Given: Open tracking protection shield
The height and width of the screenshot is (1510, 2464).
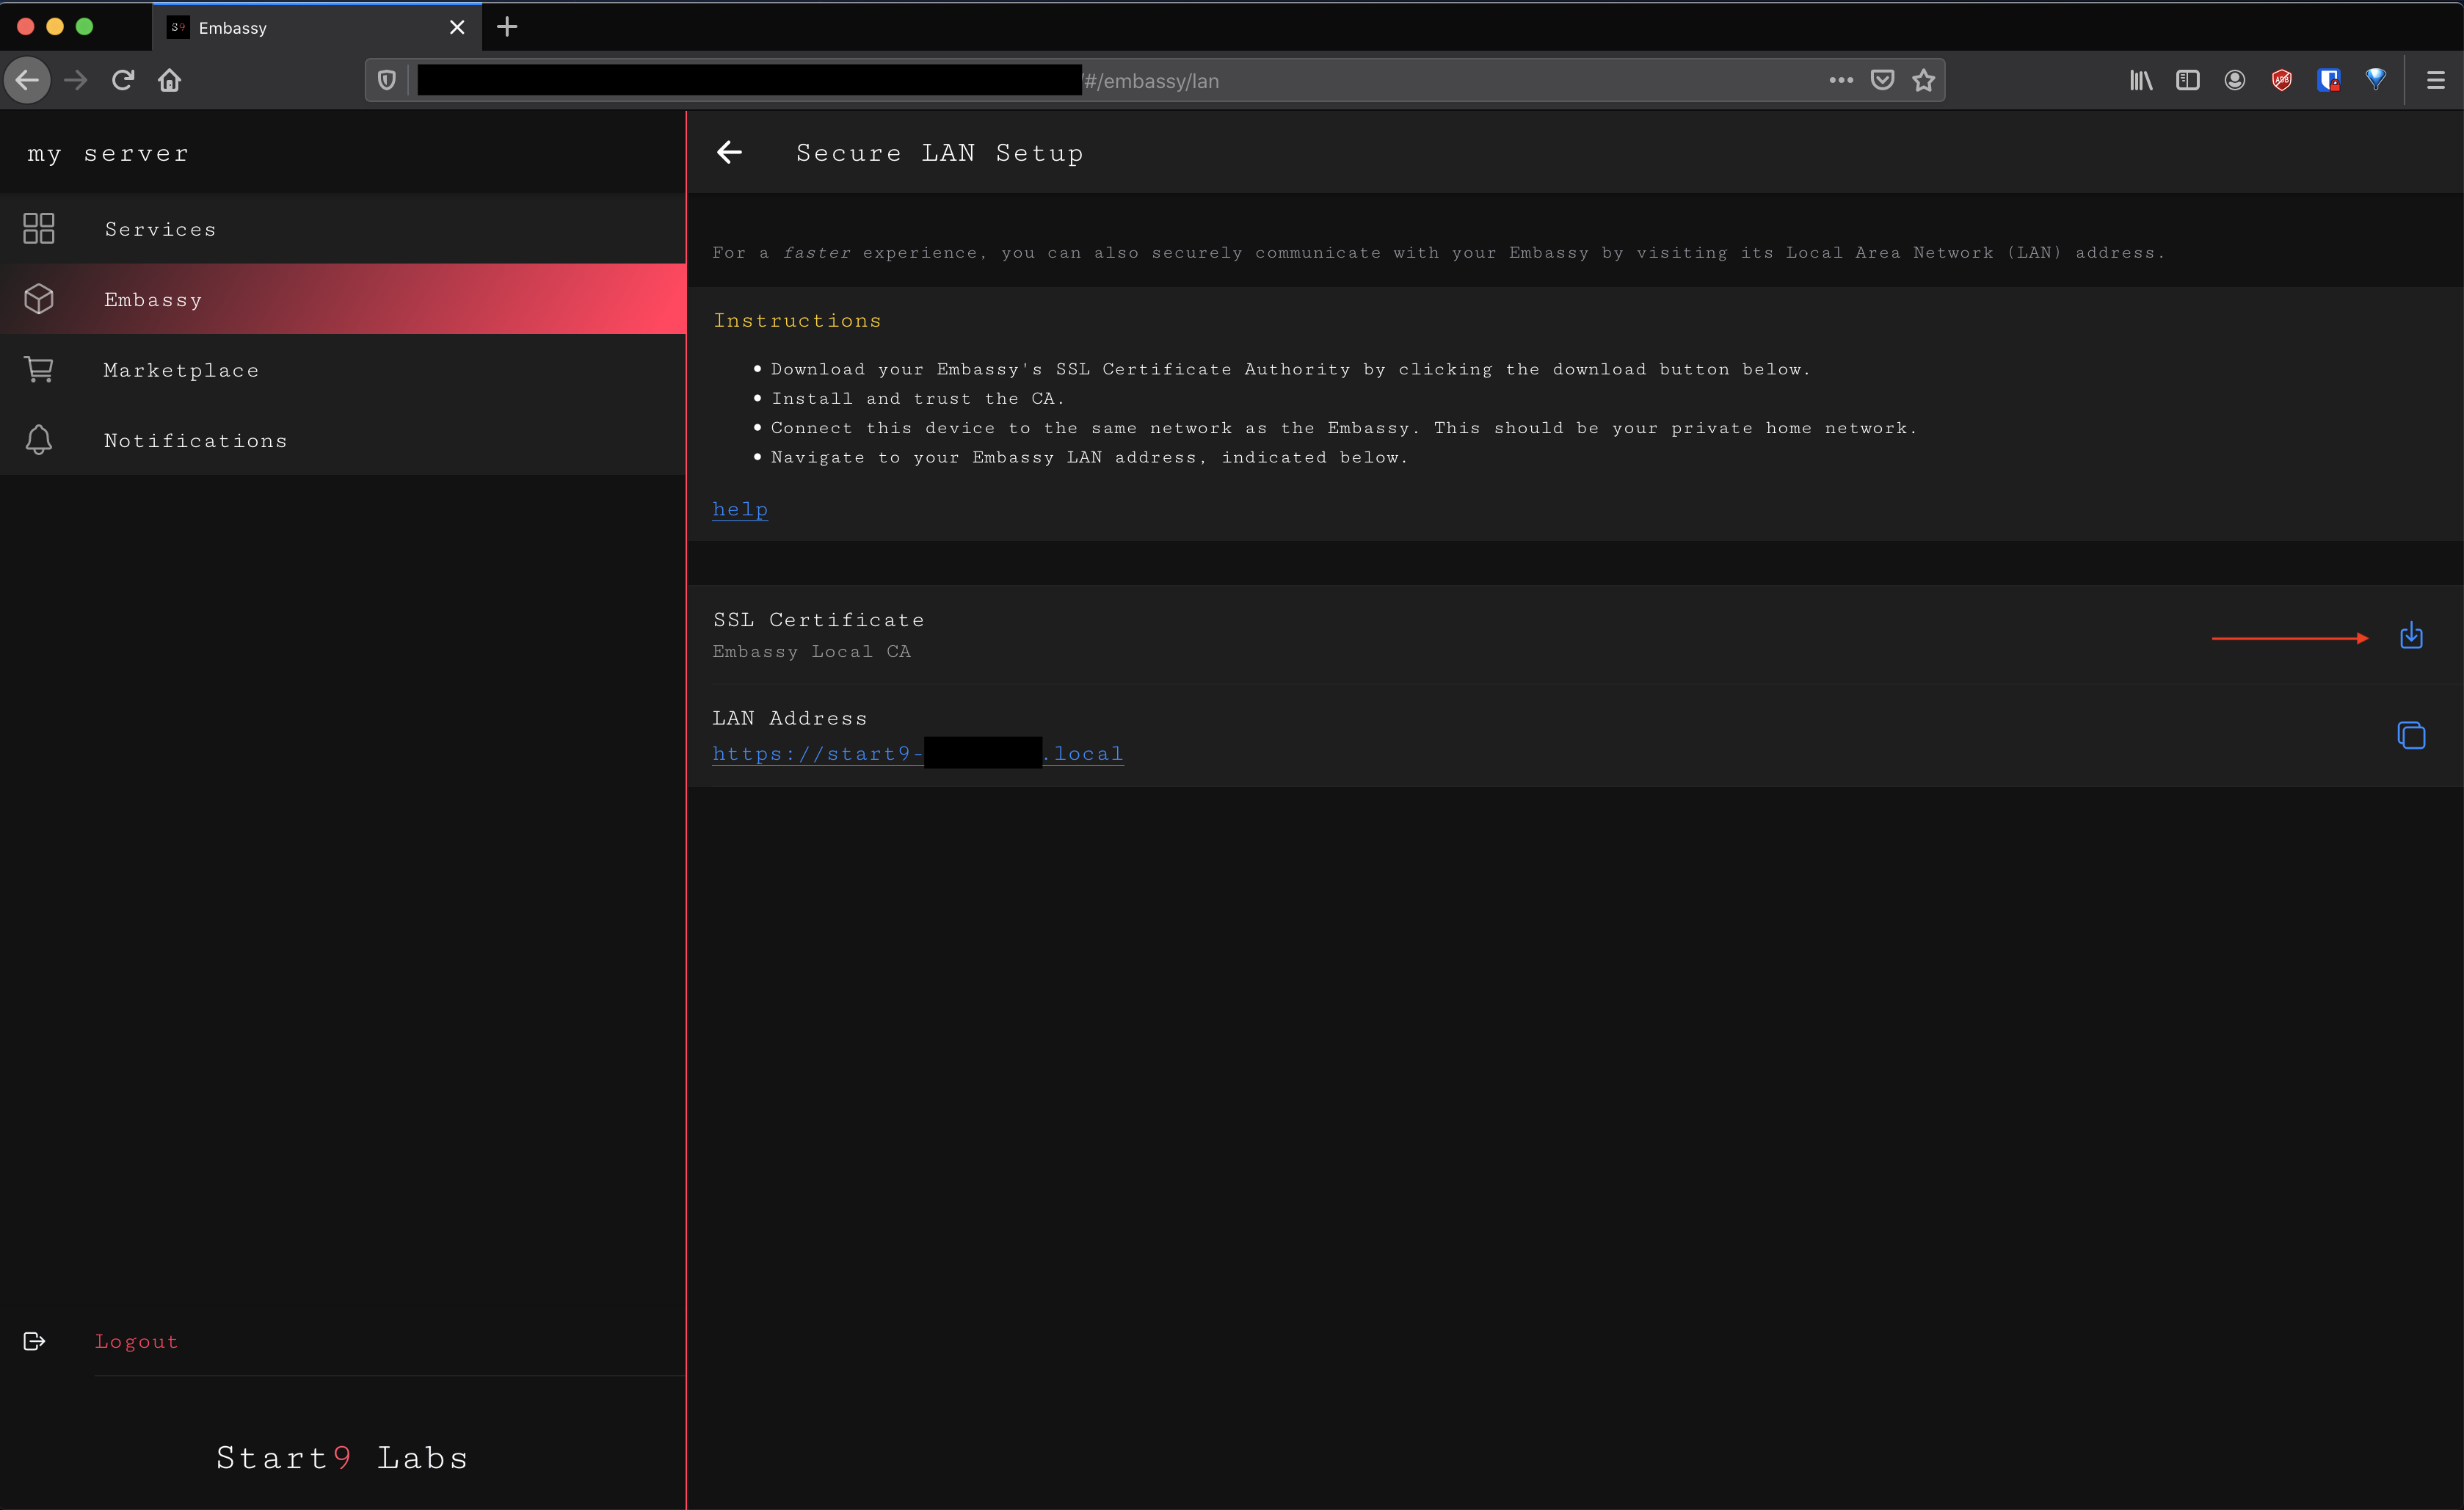Looking at the screenshot, I should pos(387,81).
